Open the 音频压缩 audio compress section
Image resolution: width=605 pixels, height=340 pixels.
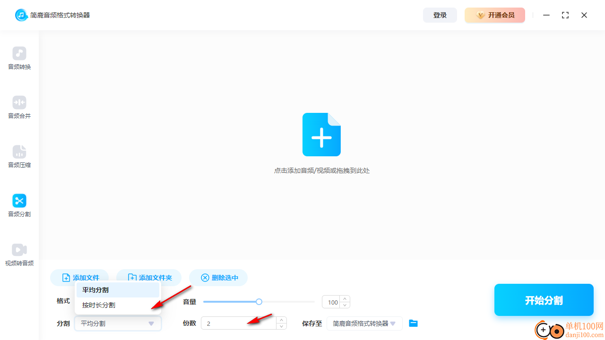click(x=19, y=157)
